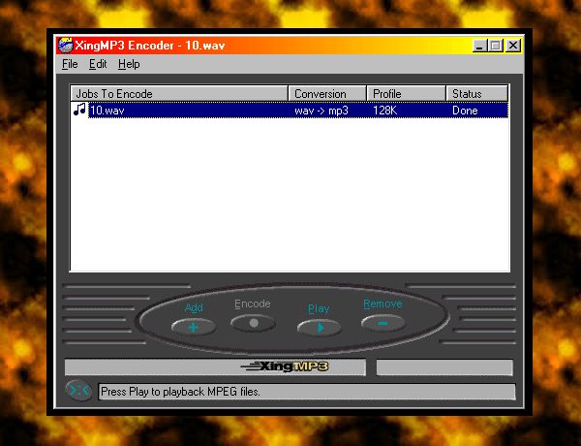The width and height of the screenshot is (581, 446).
Task: Click the Status column header
Action: pyautogui.click(x=476, y=94)
